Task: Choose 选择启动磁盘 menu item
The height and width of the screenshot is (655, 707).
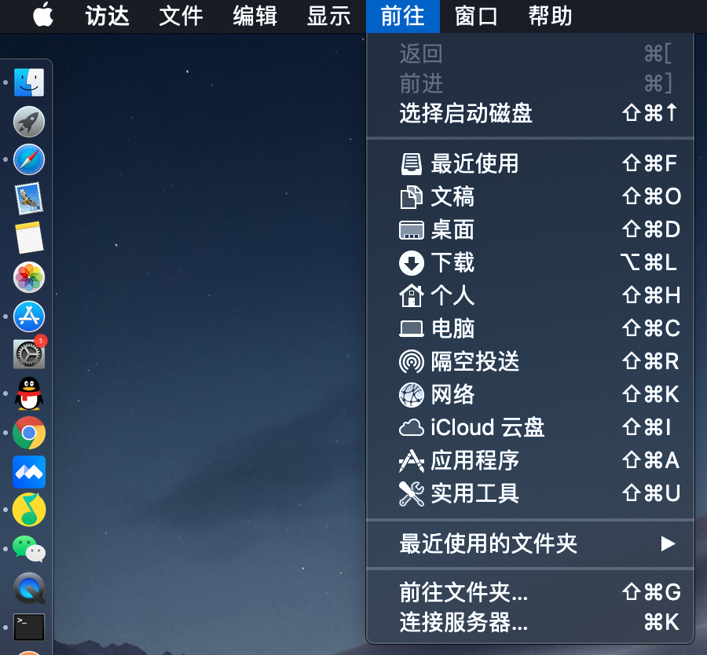Action: pyautogui.click(x=530, y=113)
